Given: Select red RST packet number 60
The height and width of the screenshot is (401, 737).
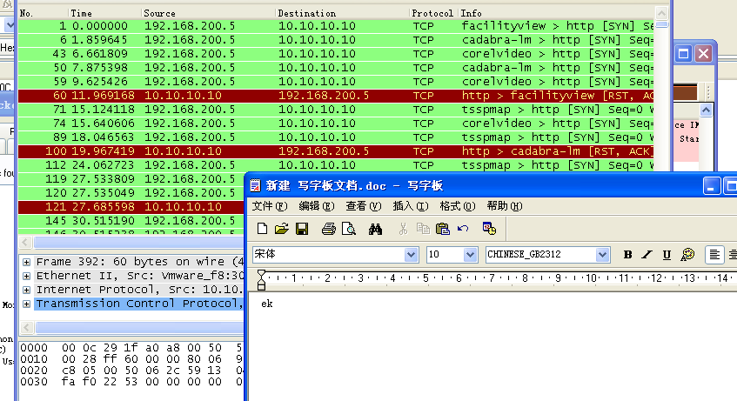Looking at the screenshot, I should (336, 96).
